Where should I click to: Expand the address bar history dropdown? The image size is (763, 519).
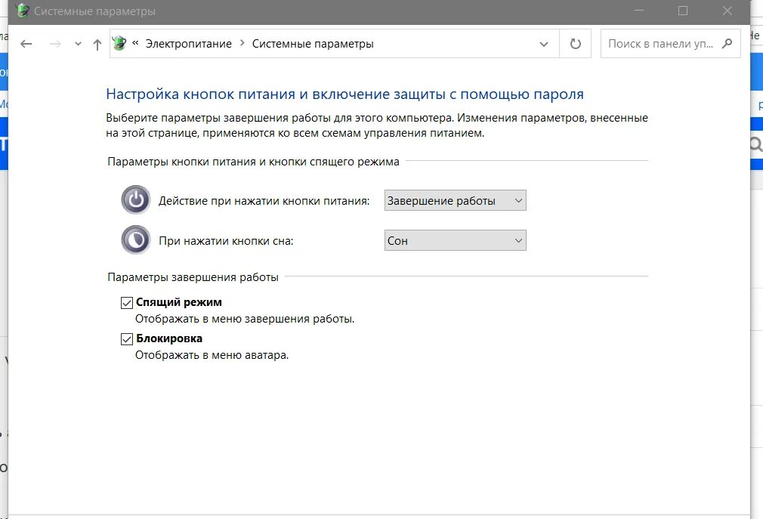click(x=544, y=44)
